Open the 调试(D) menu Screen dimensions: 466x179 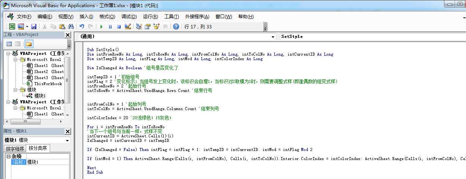pyautogui.click(x=129, y=17)
